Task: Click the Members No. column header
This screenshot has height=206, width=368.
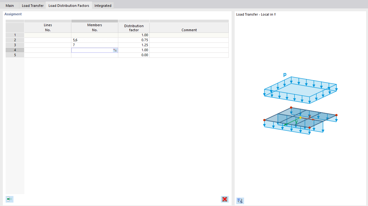Action: pyautogui.click(x=95, y=27)
